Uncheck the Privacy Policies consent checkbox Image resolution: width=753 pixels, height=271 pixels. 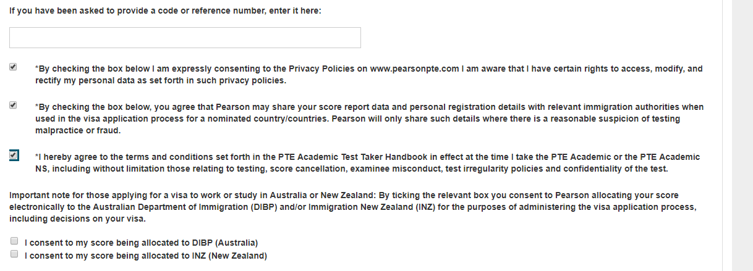[x=14, y=67]
